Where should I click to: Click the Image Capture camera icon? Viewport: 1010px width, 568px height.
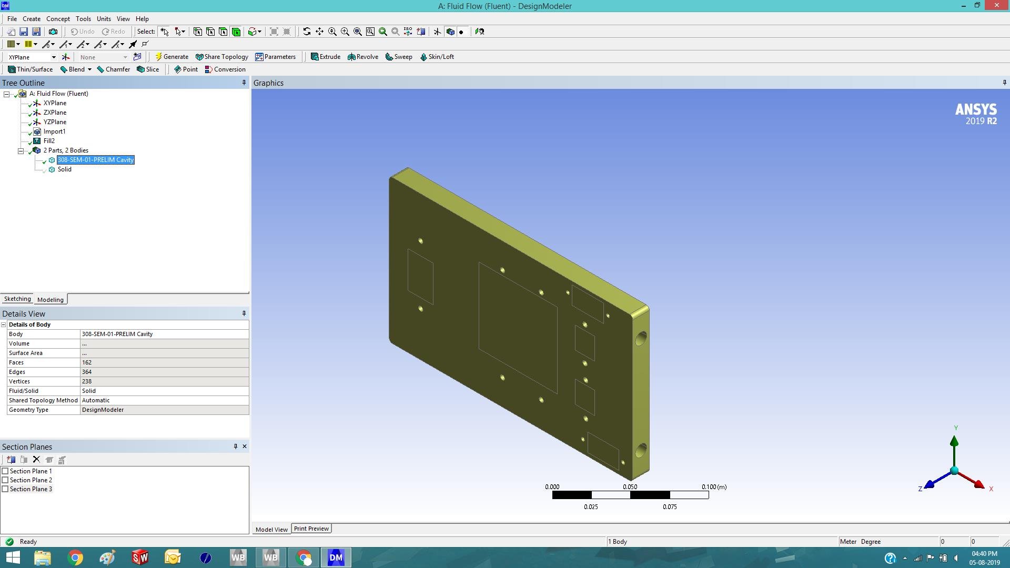[53, 32]
